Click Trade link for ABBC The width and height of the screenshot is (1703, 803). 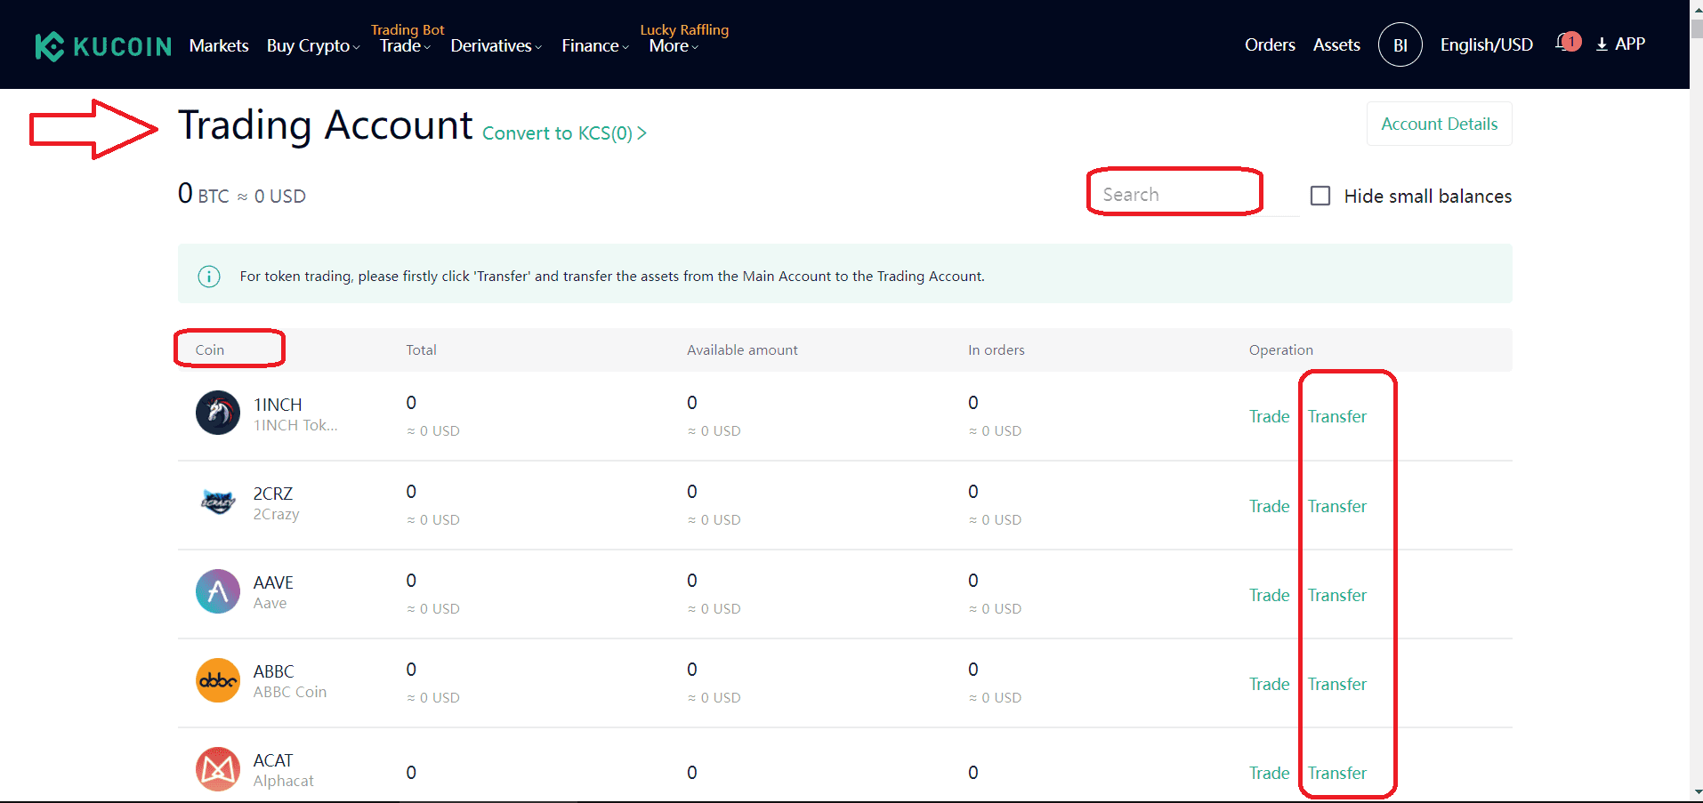(1269, 684)
